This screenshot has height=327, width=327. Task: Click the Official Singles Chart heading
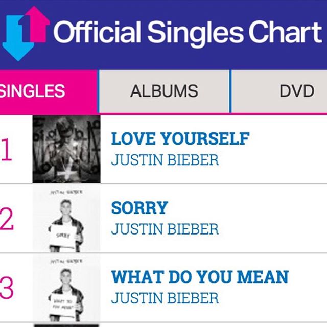click(x=188, y=32)
